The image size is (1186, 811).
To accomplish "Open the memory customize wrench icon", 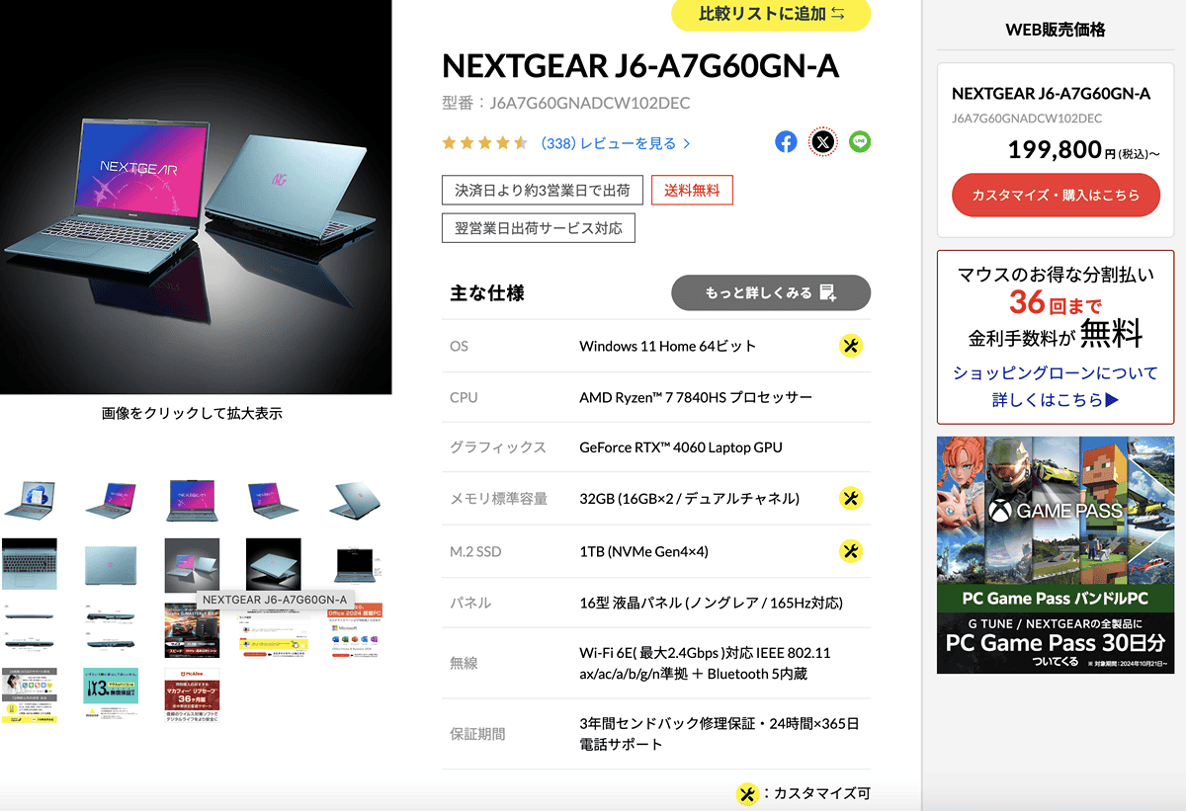I will click(851, 498).
